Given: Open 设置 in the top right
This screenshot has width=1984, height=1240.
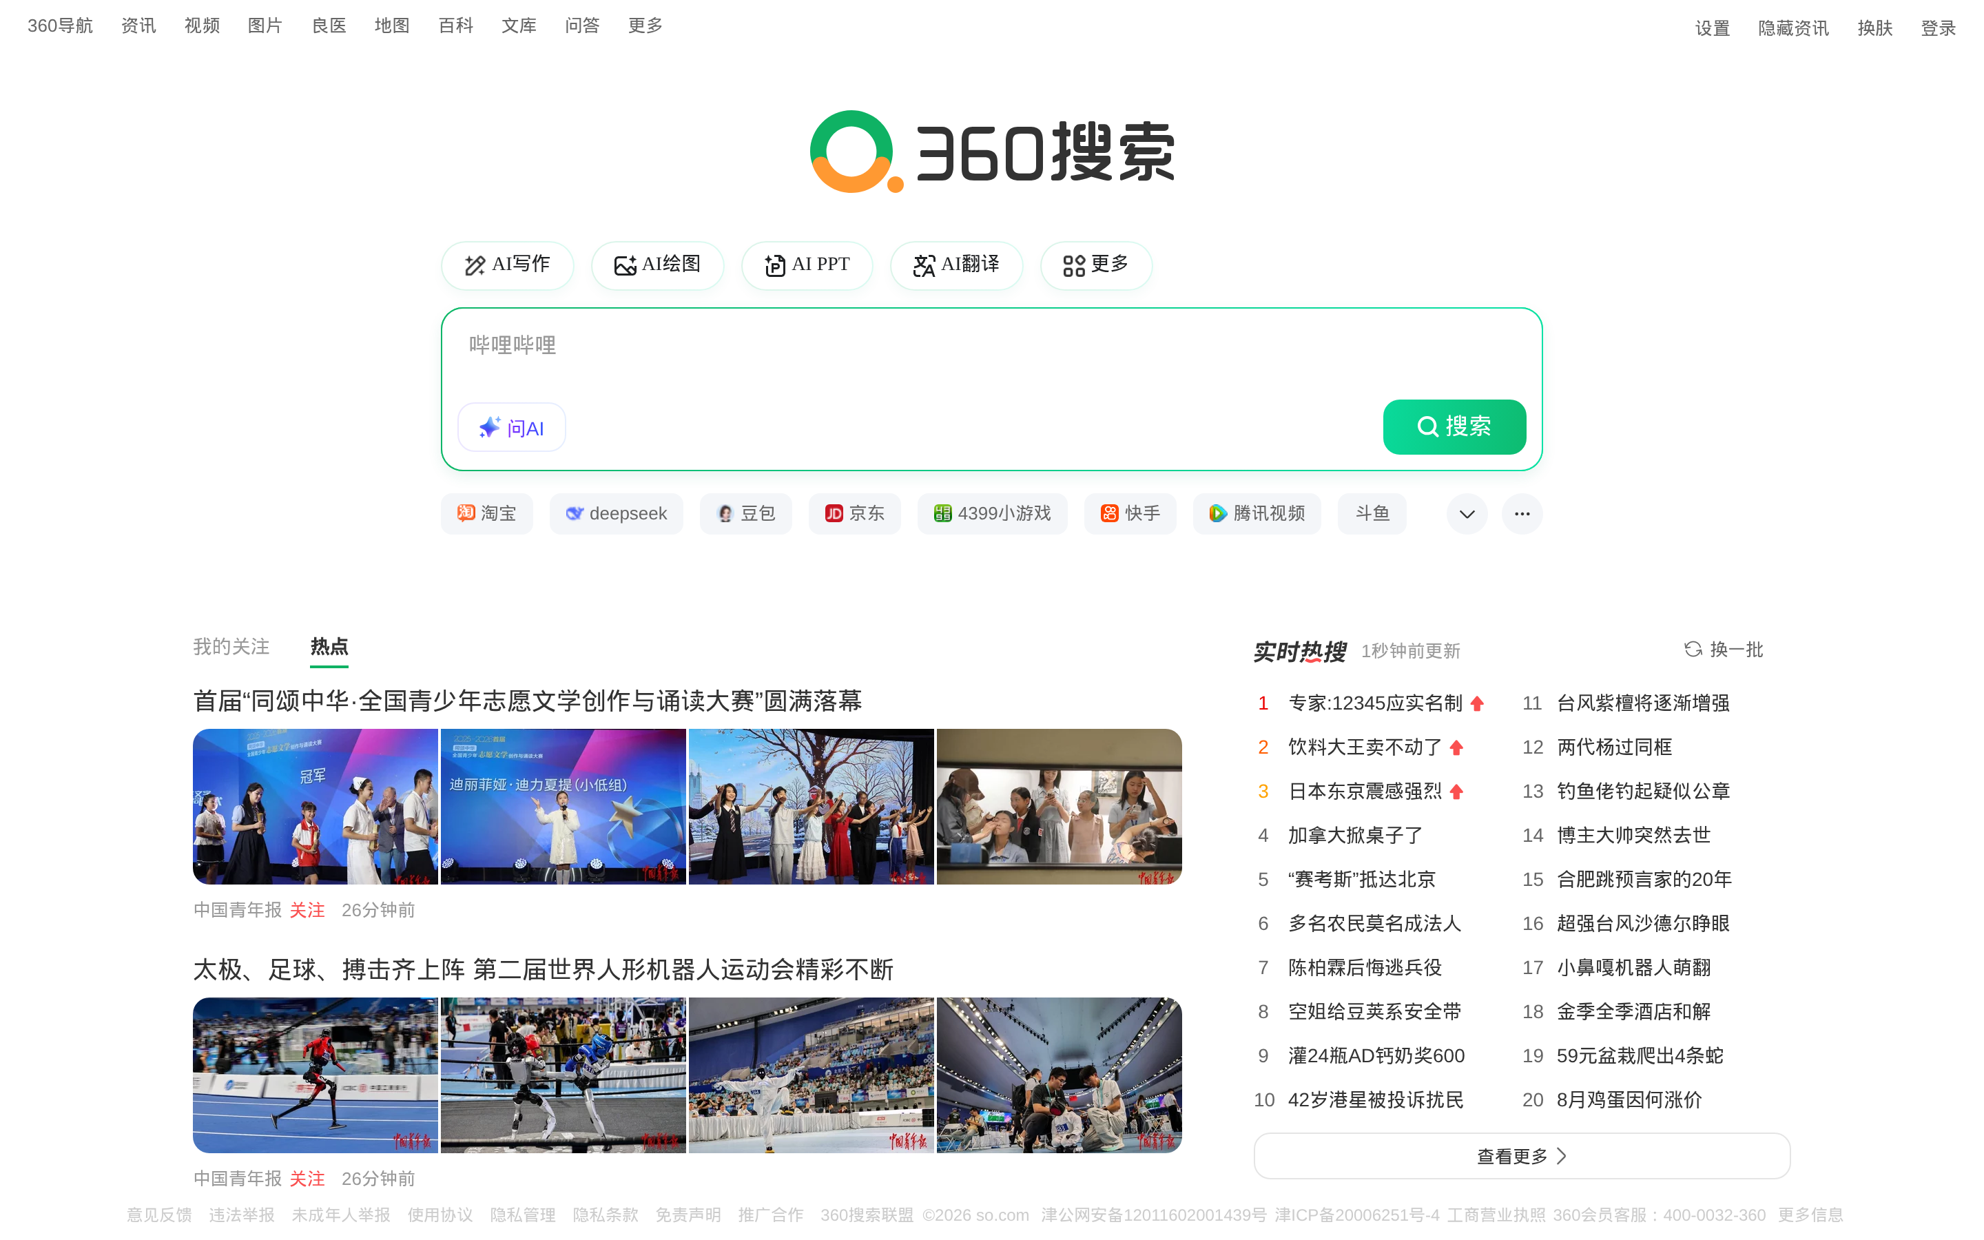Looking at the screenshot, I should [x=1712, y=28].
